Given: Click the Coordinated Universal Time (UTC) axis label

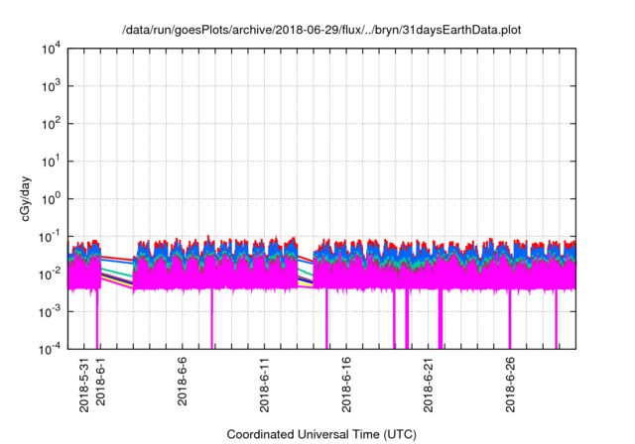Looking at the screenshot, I should (321, 434).
